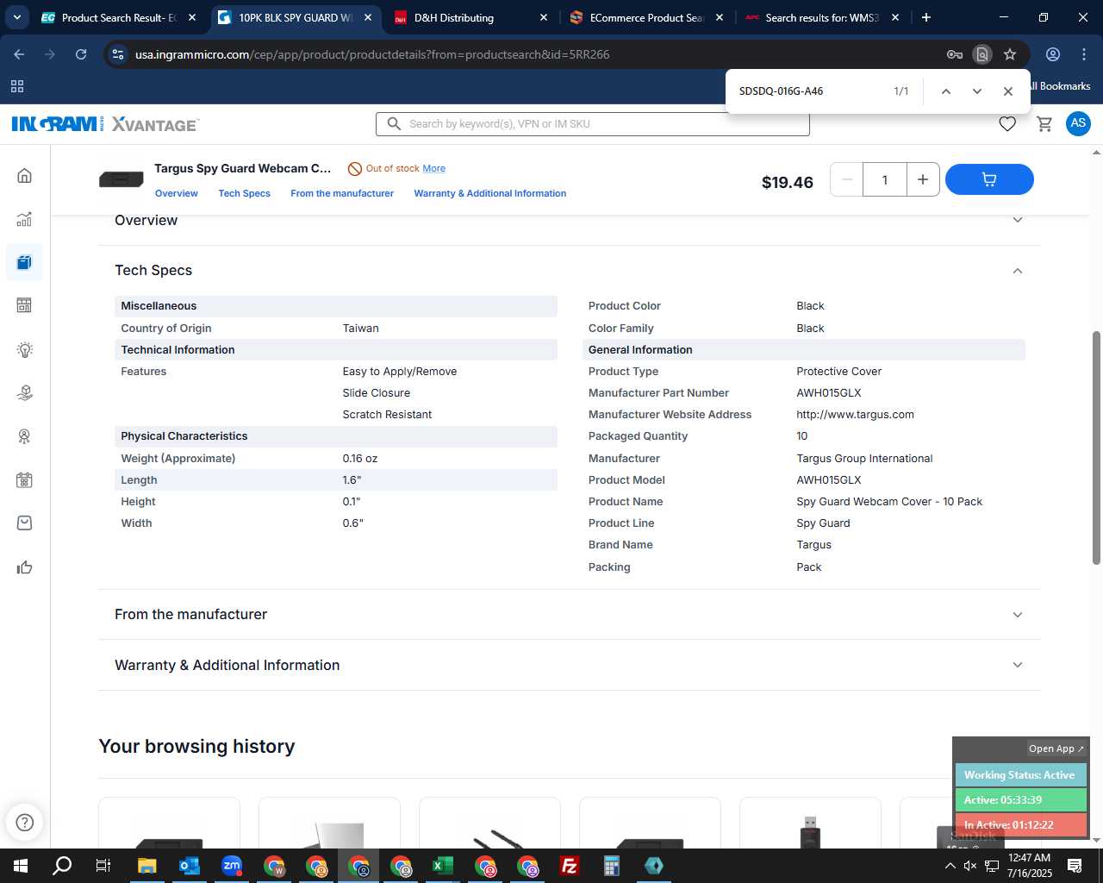
Task: Click the Open App button in overlay
Action: pyautogui.click(x=1056, y=748)
